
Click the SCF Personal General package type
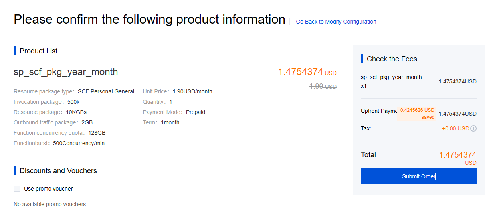106,91
